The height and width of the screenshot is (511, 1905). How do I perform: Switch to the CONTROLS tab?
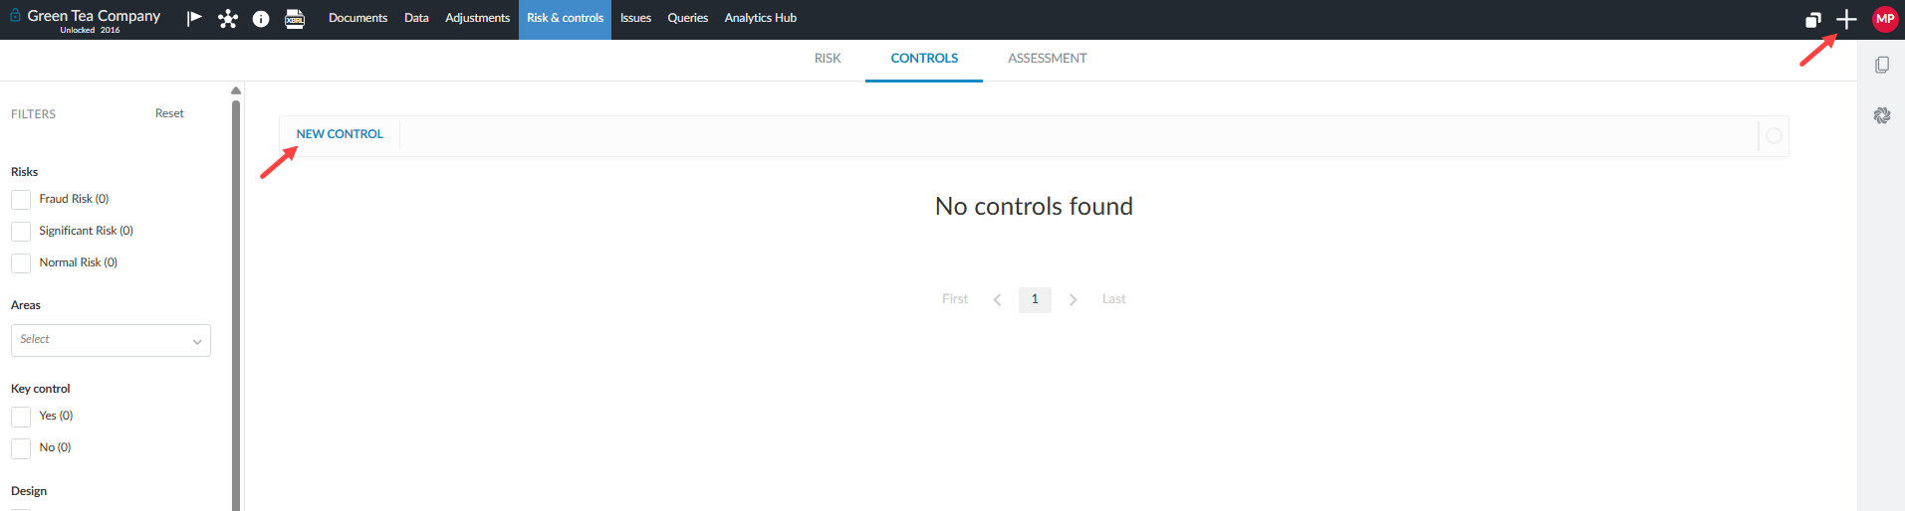pos(924,59)
